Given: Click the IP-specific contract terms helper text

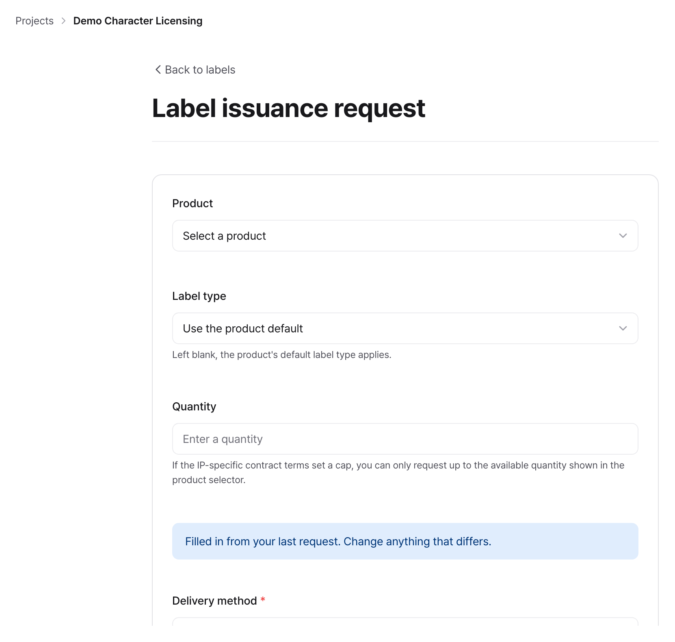Looking at the screenshot, I should click(398, 473).
